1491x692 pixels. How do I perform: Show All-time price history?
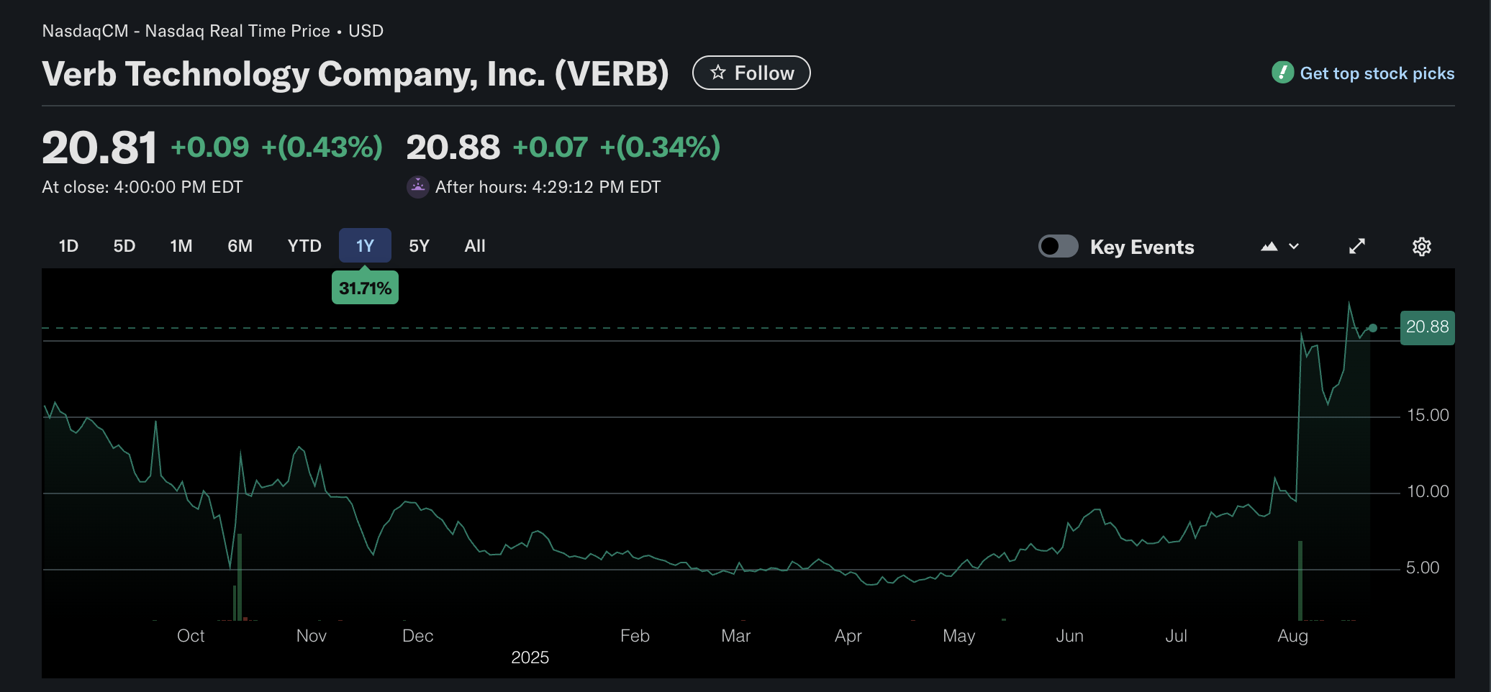click(475, 246)
